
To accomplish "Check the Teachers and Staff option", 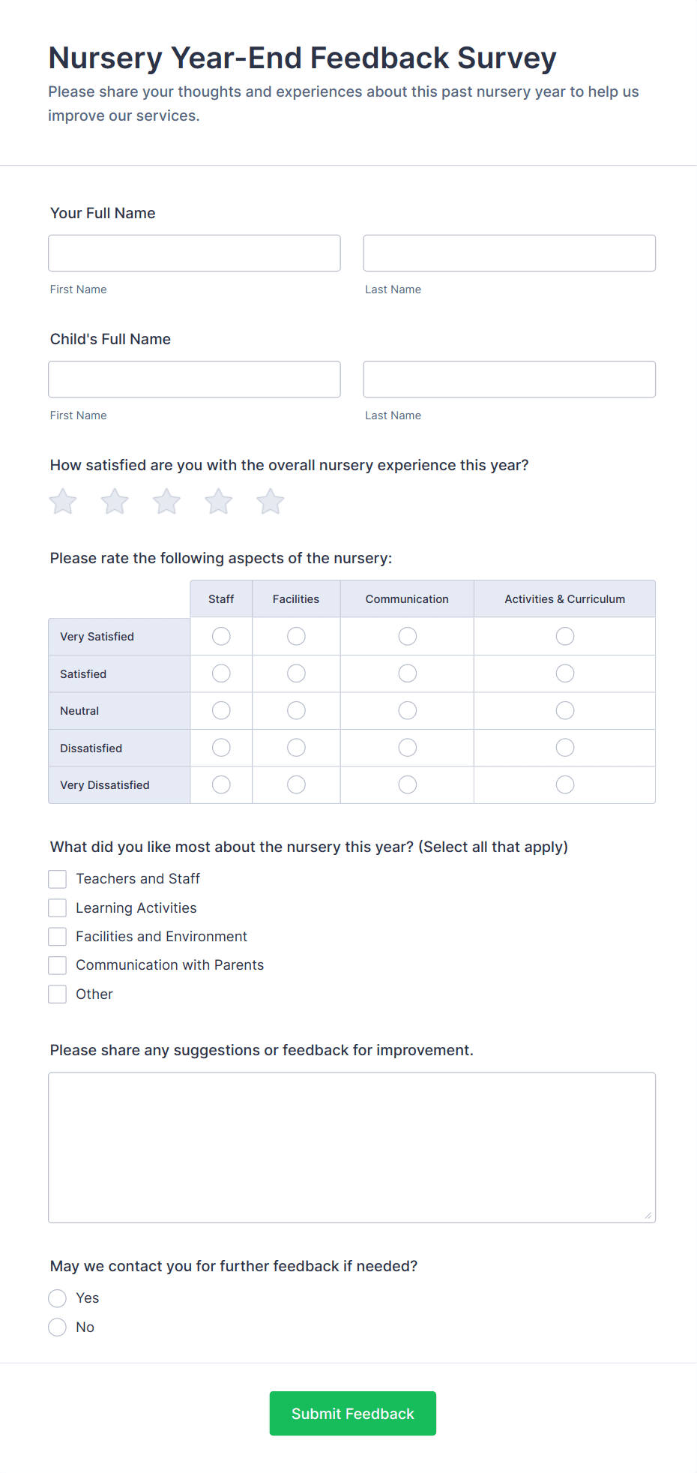I will [58, 879].
